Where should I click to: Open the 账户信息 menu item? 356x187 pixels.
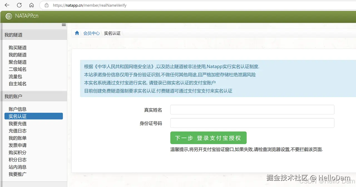point(18,109)
